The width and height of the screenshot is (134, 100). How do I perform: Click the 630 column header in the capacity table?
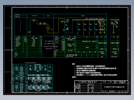40,66
